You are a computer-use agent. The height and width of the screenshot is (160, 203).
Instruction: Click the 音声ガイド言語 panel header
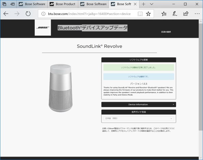(x=139, y=112)
